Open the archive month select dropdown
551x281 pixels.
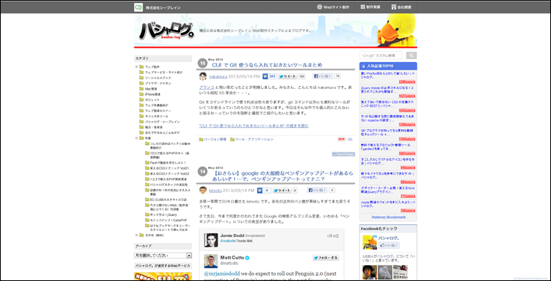163,256
